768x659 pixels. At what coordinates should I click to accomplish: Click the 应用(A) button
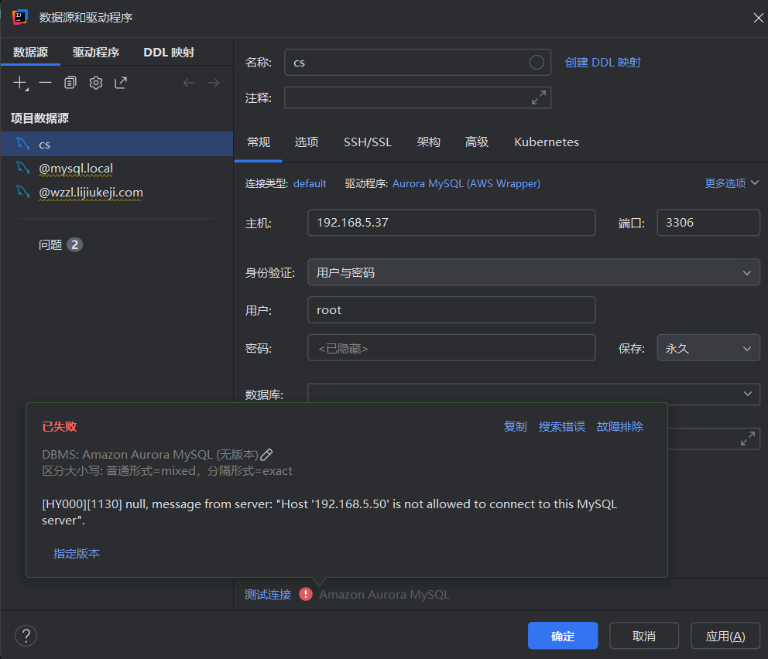[x=725, y=636]
